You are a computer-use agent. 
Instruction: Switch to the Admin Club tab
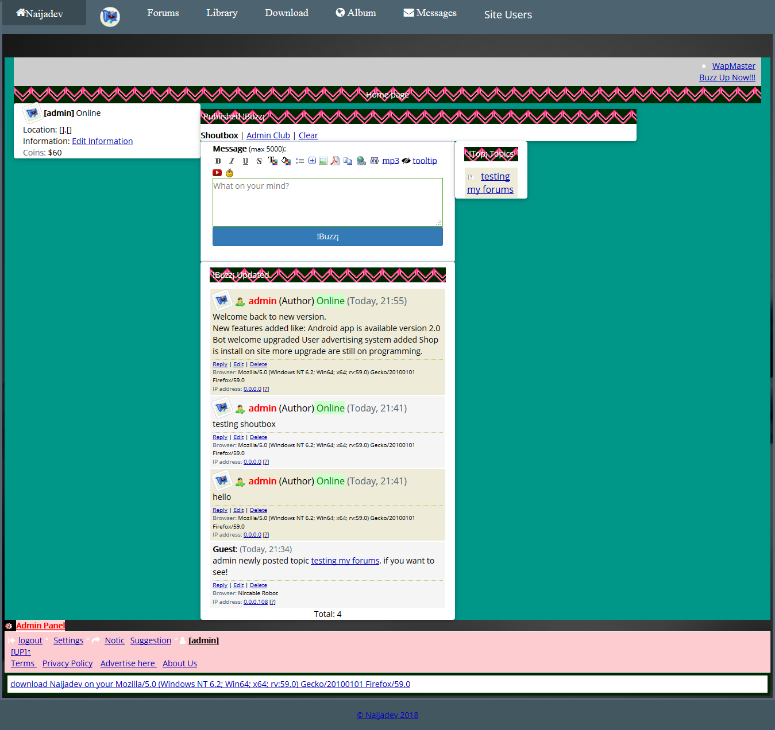pos(268,135)
